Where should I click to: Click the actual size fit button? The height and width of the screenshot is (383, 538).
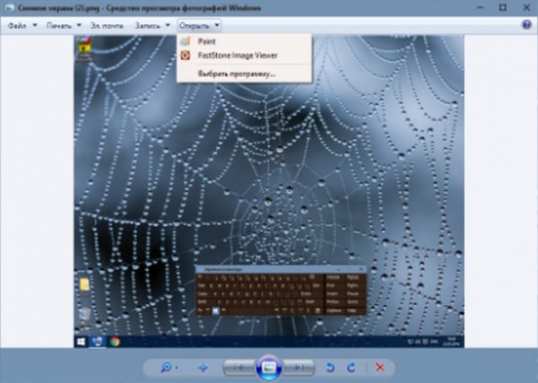(x=203, y=368)
